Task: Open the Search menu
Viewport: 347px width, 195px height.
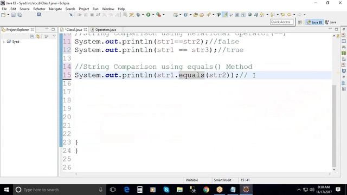Action: coord(70,9)
